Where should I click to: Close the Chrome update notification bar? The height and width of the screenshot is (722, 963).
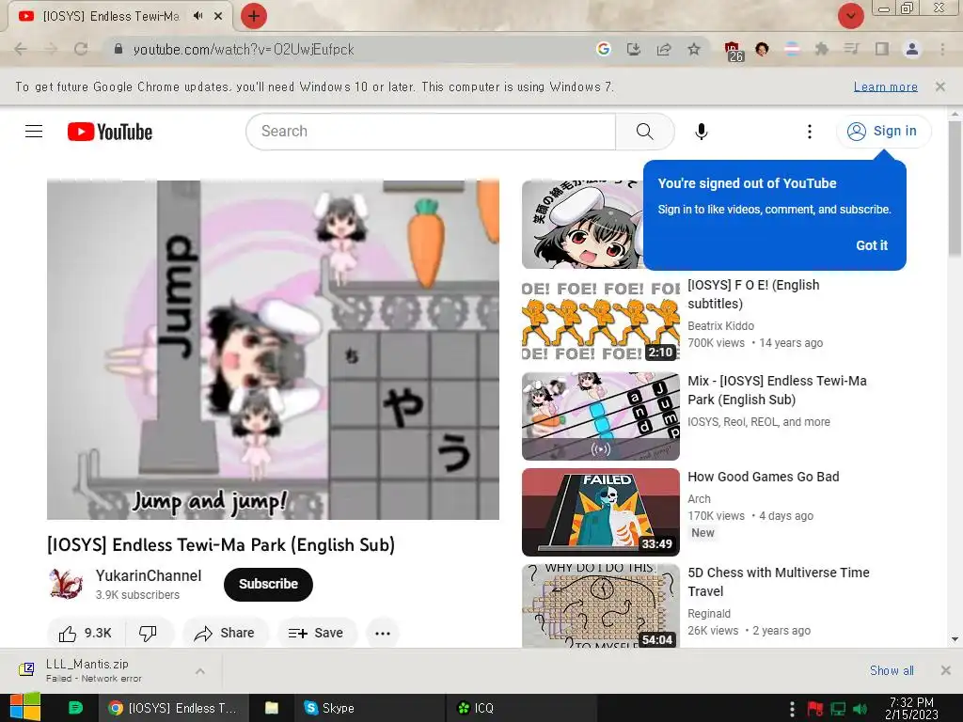pyautogui.click(x=940, y=86)
